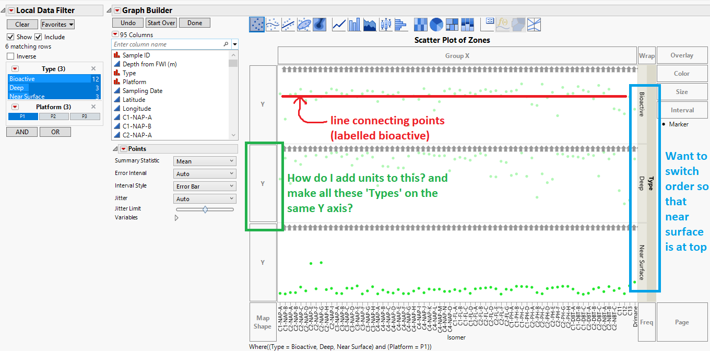Image resolution: width=710 pixels, height=351 pixels.
Task: Select the Pie chart element icon
Action: (x=436, y=24)
